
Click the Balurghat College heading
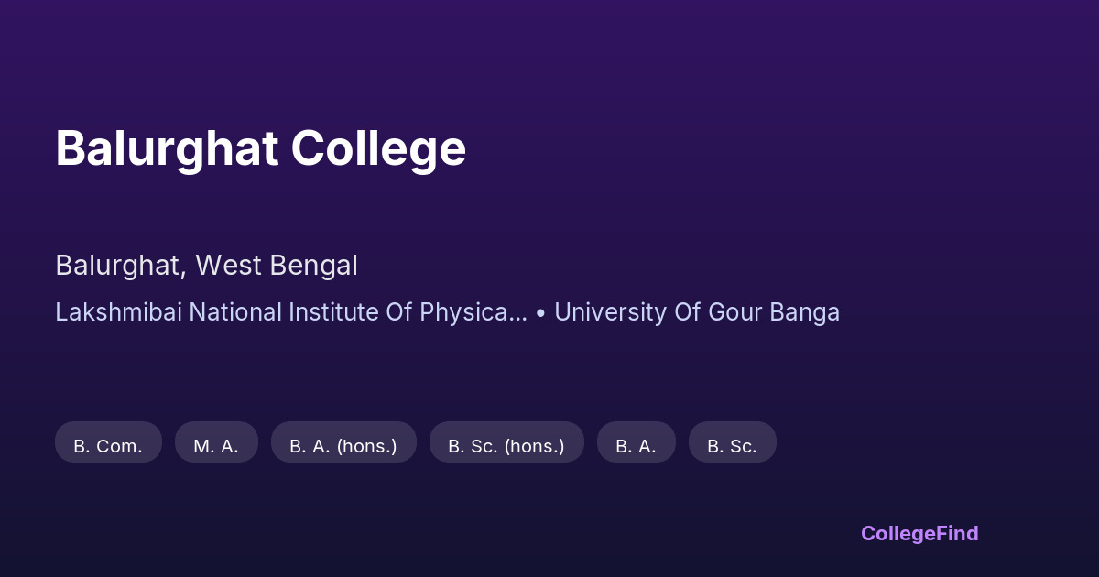pos(260,148)
